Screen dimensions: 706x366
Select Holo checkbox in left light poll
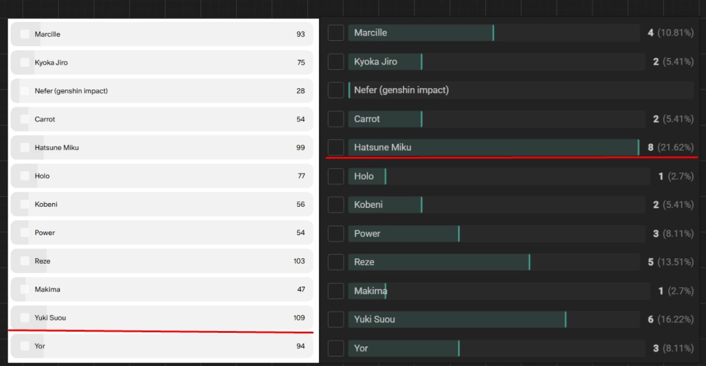25,176
